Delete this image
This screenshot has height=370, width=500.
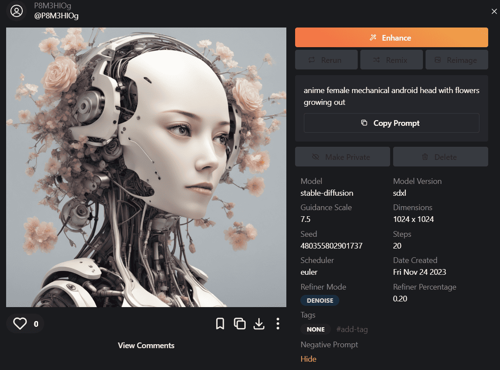pyautogui.click(x=440, y=157)
